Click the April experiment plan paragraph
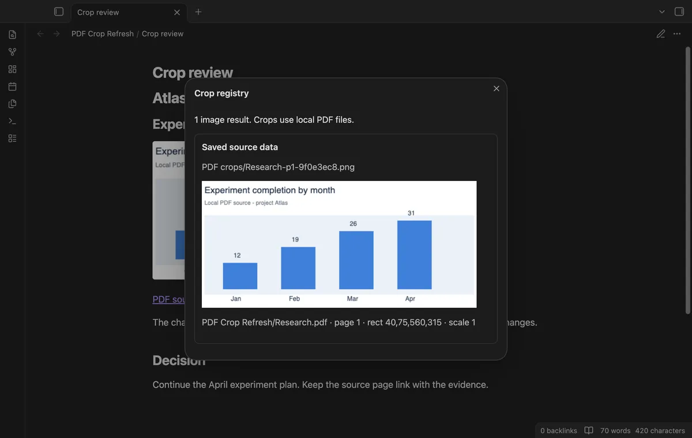This screenshot has width=692, height=438. pyautogui.click(x=320, y=384)
